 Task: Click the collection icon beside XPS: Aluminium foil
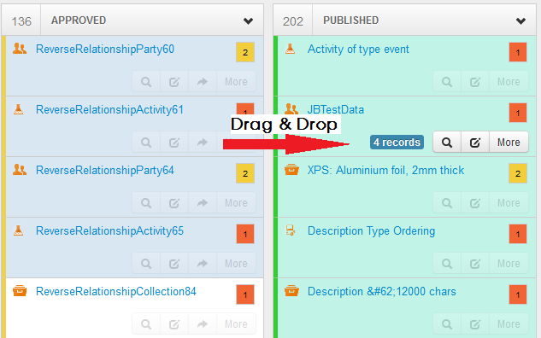291,170
